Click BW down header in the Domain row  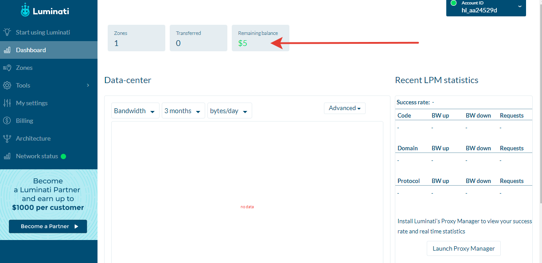478,148
